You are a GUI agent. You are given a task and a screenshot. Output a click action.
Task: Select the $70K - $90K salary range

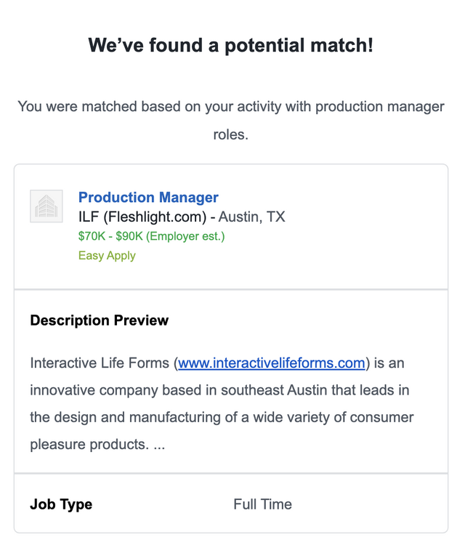113,236
